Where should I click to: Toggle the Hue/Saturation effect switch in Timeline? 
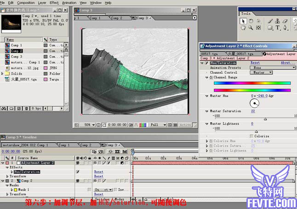click(x=78, y=172)
